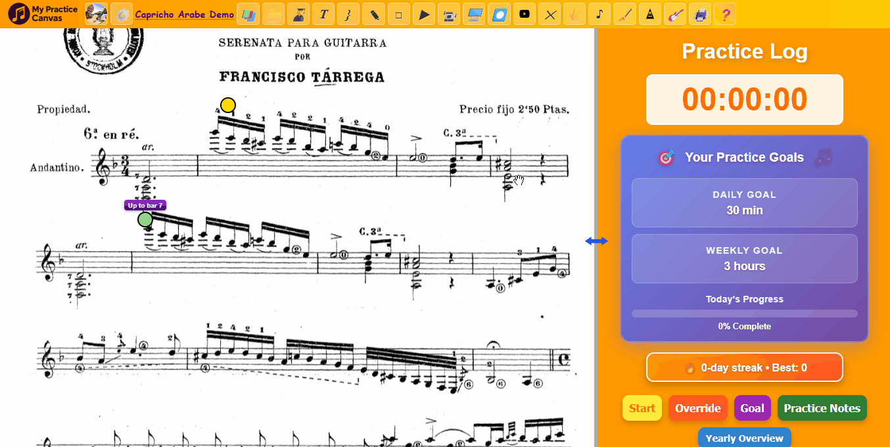Click the blue double-arrow panel resize handle
Image resolution: width=890 pixels, height=447 pixels.
596,241
